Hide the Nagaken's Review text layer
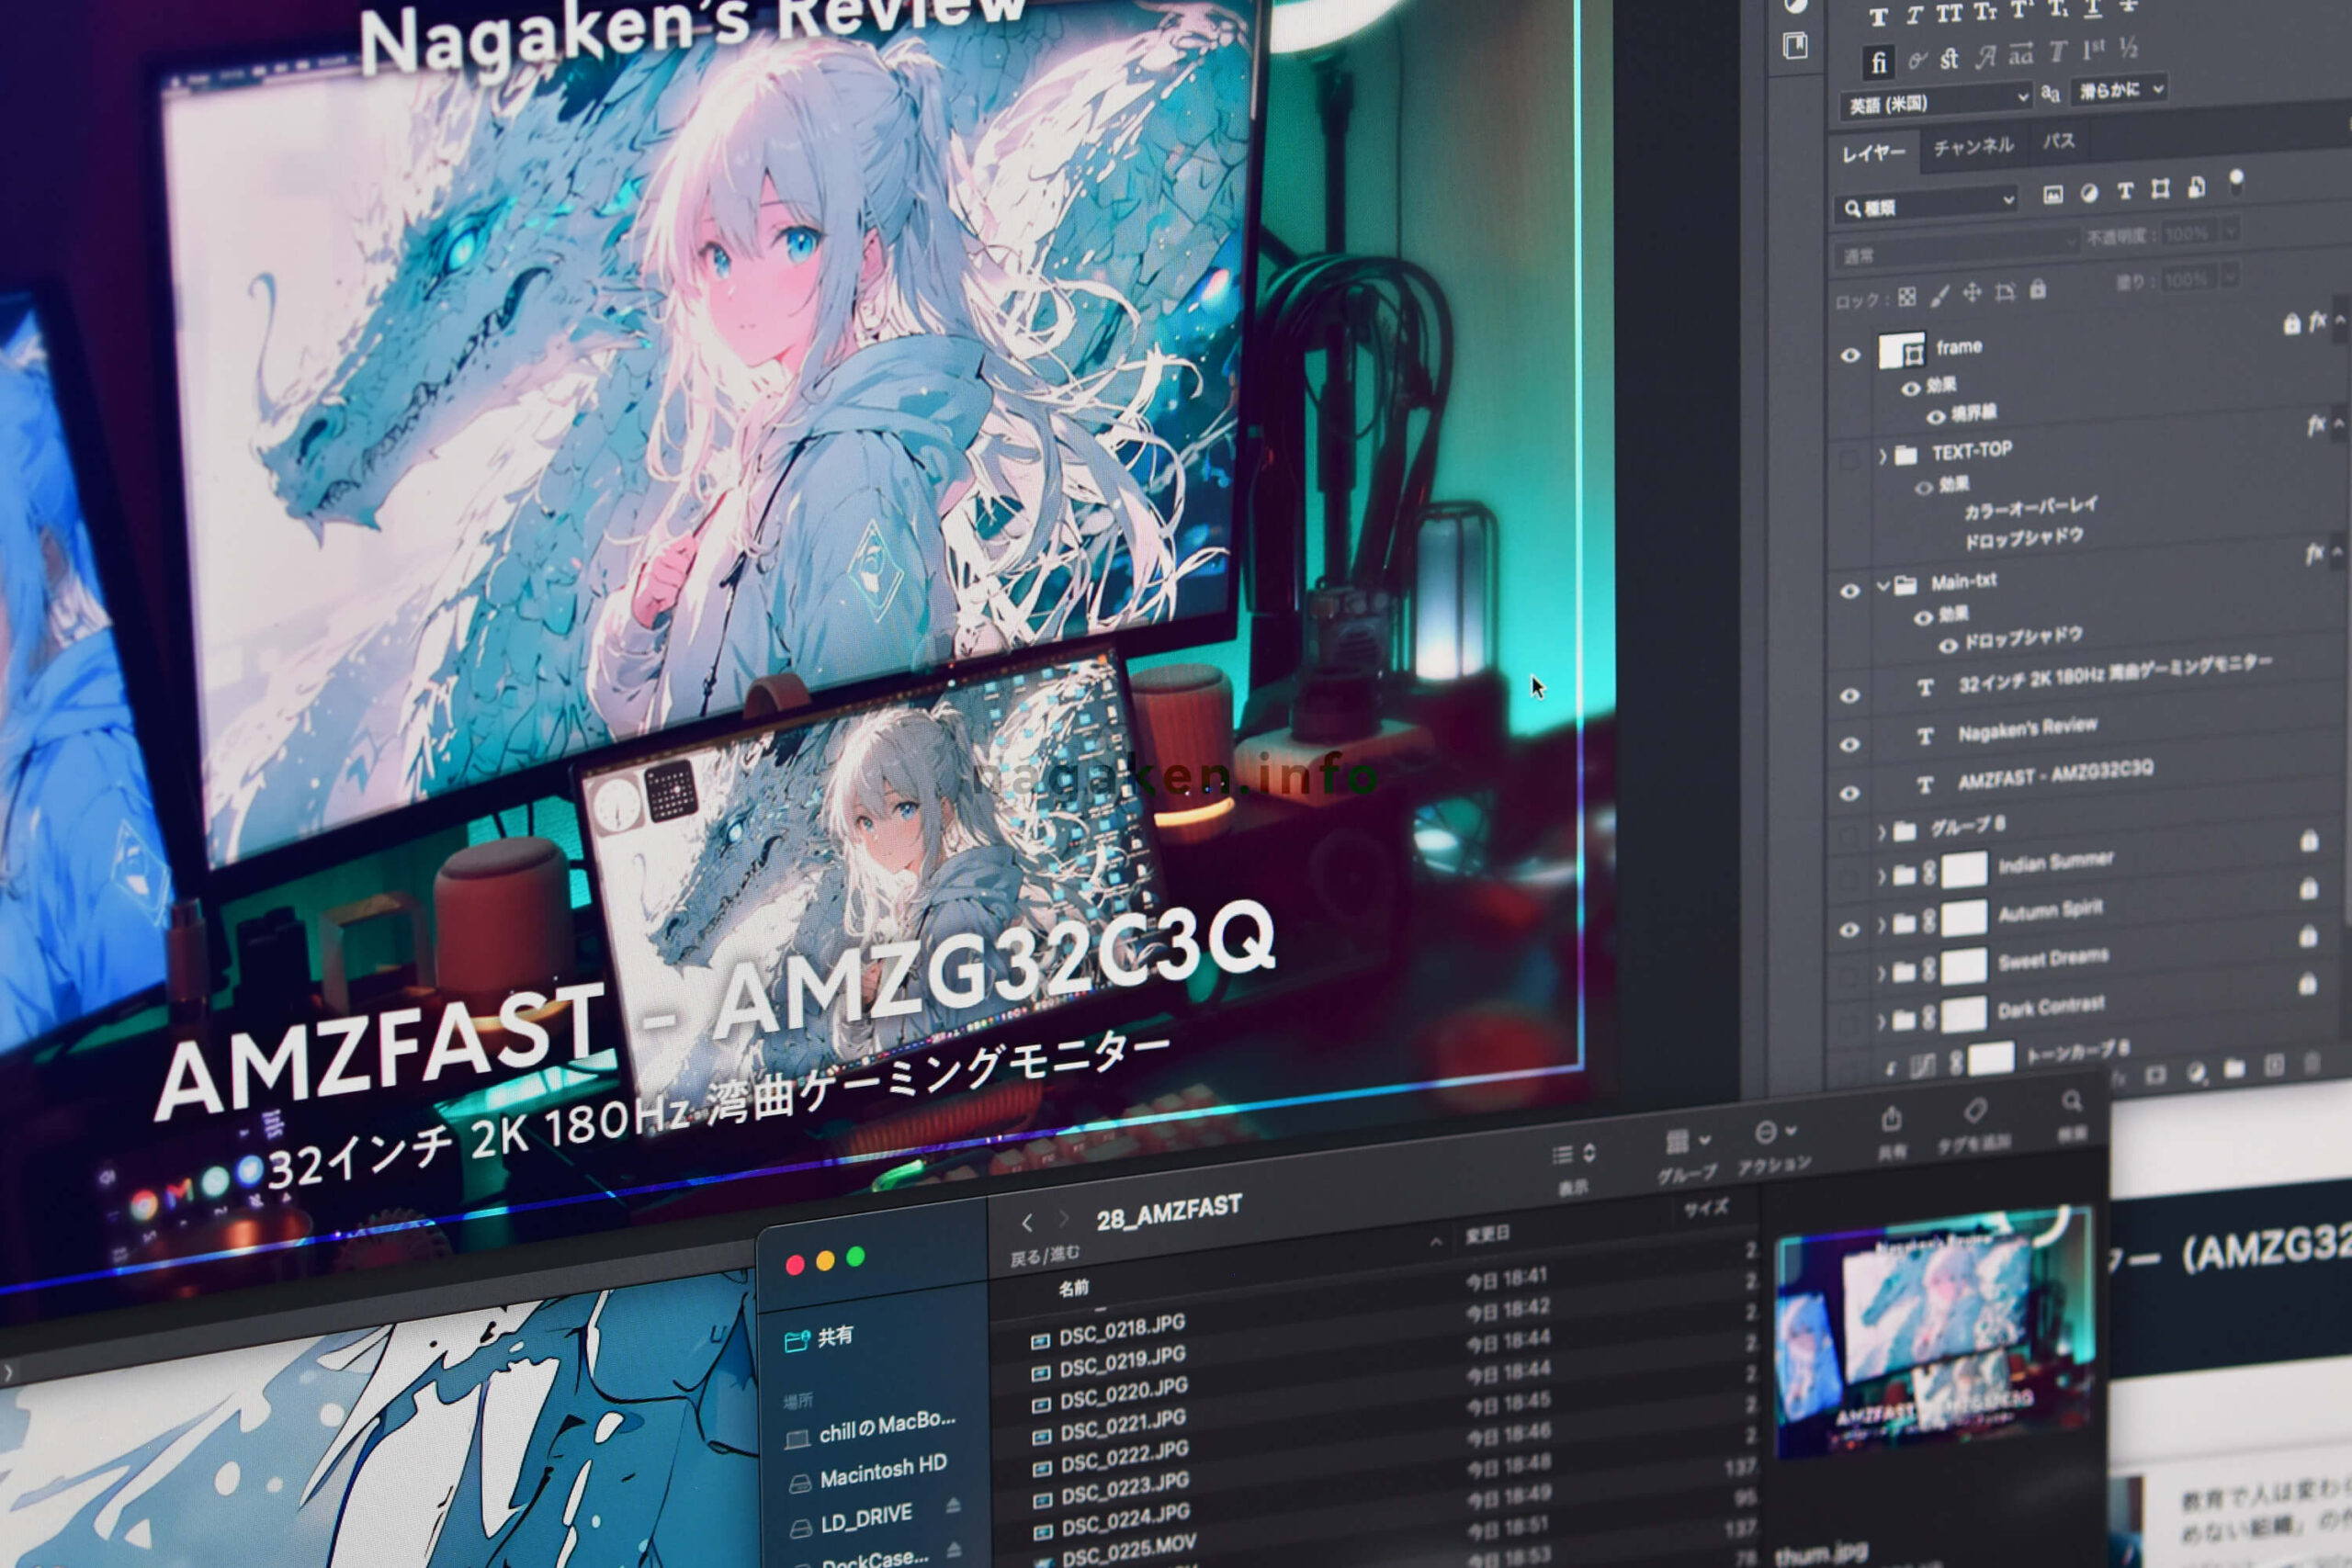This screenshot has width=2352, height=1568. [x=1850, y=744]
